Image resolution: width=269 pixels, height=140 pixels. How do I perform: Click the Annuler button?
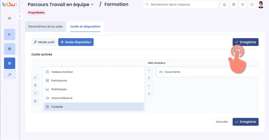[x=222, y=122]
